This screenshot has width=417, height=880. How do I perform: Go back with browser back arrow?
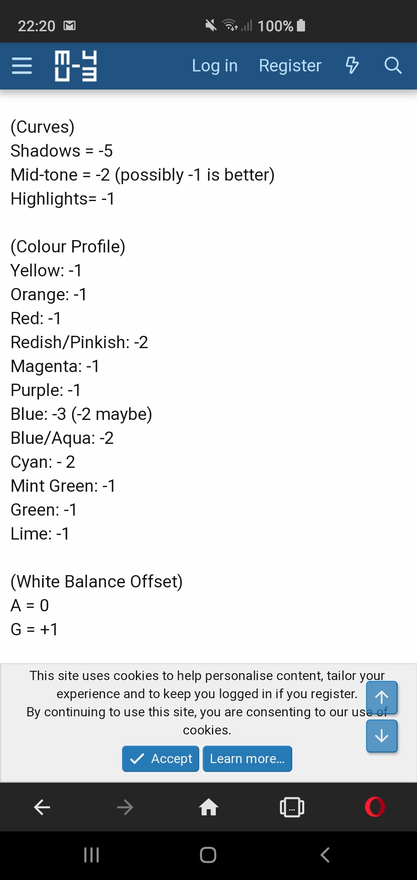42,807
